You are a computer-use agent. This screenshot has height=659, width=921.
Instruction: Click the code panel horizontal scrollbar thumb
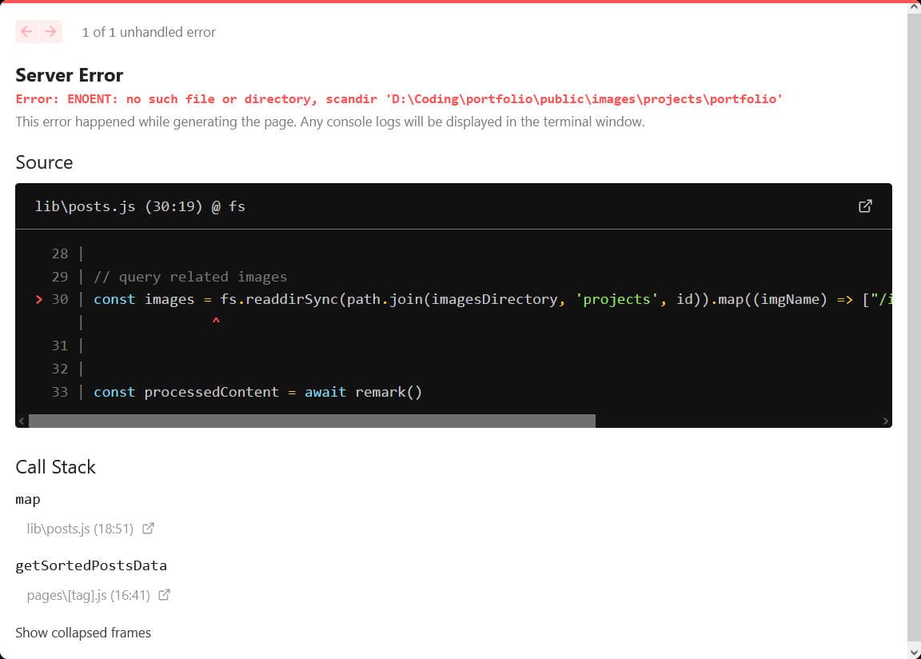(312, 421)
